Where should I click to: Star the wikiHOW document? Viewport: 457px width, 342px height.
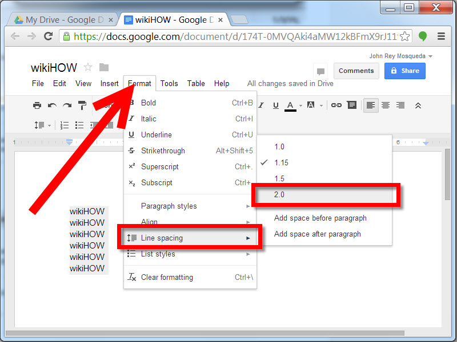88,67
